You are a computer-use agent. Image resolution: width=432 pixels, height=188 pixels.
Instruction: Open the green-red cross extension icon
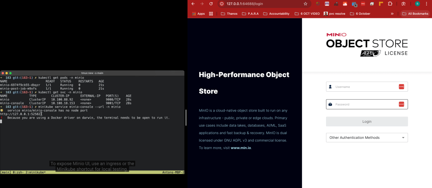[x=318, y=4]
